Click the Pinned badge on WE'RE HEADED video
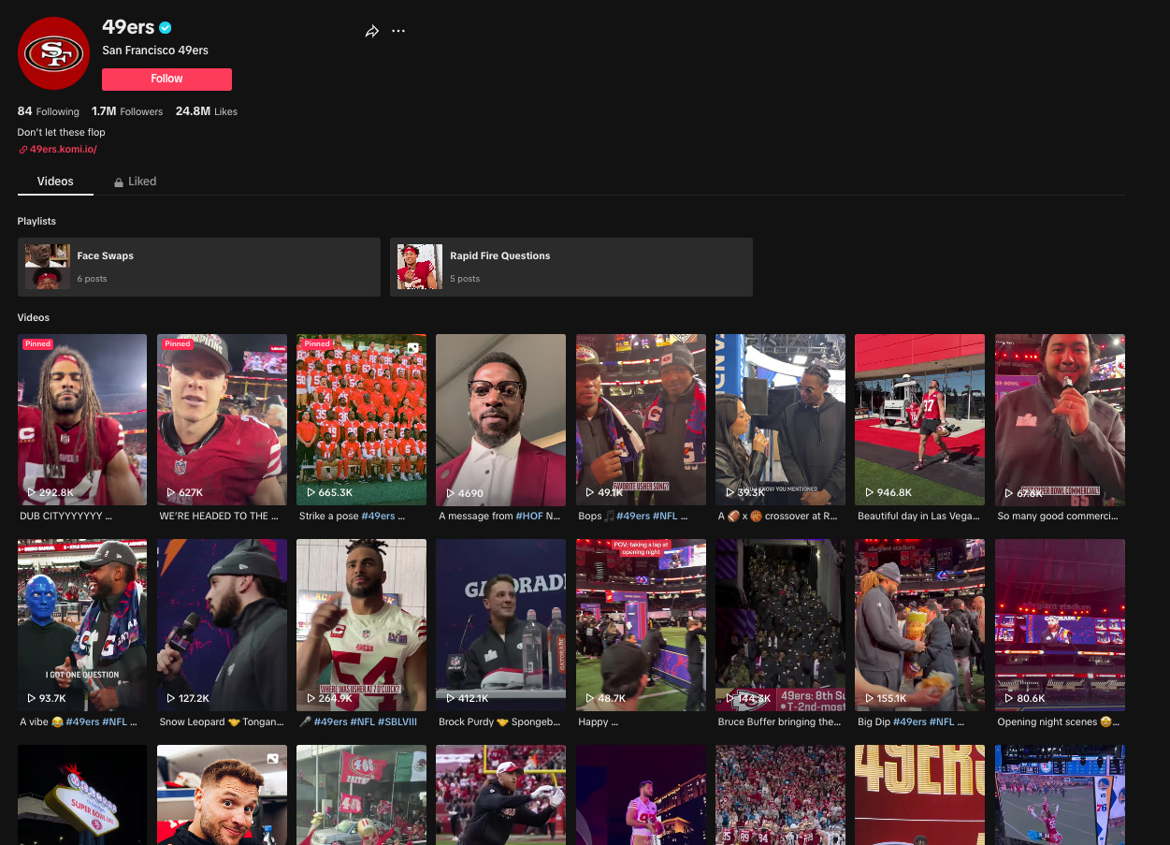The image size is (1170, 845). point(178,344)
